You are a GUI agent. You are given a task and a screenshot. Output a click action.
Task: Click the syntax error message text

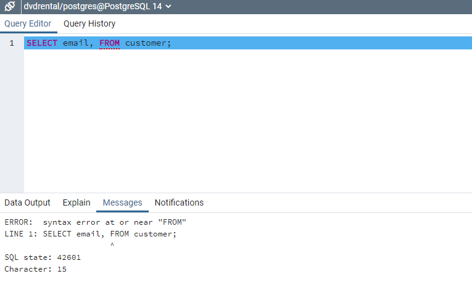(96, 222)
